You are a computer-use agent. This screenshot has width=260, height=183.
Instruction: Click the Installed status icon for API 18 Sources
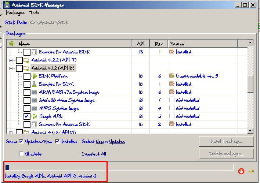(172, 51)
